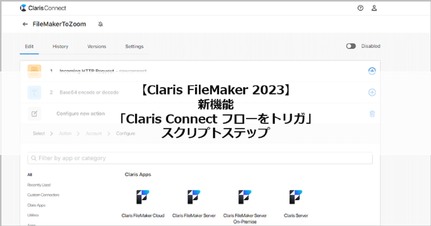Toggle the Disabled flow switch

pos(351,46)
